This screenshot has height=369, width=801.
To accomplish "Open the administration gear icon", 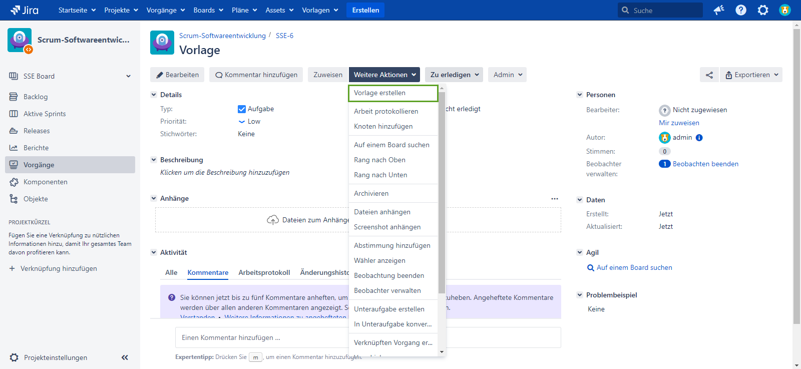I will click(763, 10).
